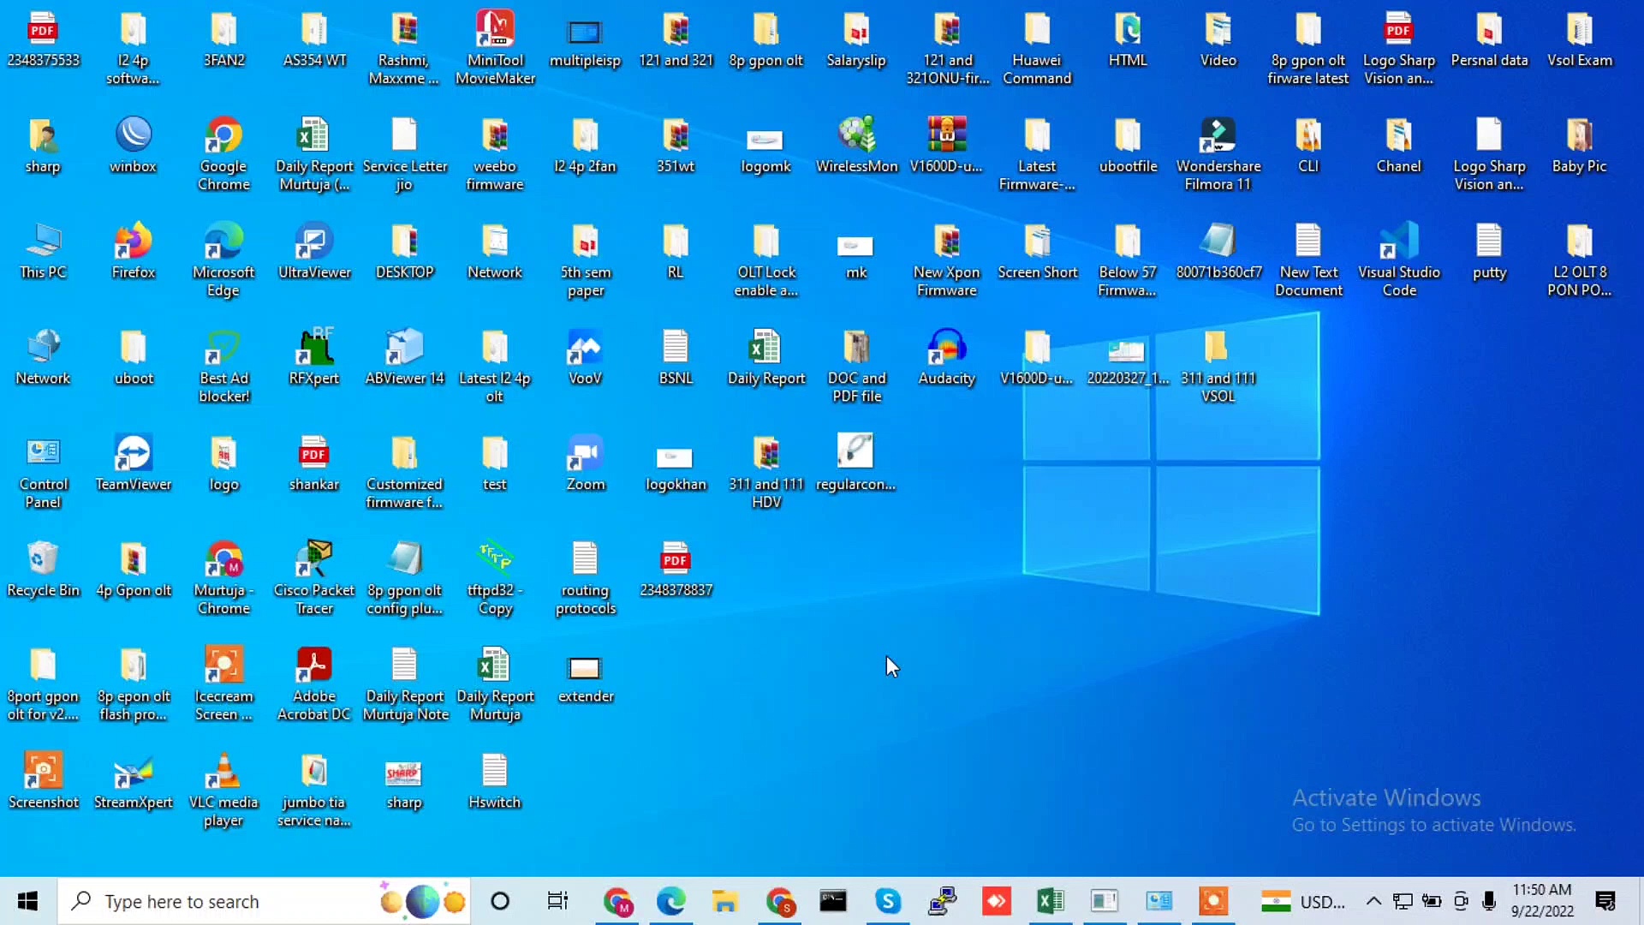Image resolution: width=1644 pixels, height=925 pixels.
Task: Select the Adobe Acrobat DC icon
Action: click(x=314, y=666)
